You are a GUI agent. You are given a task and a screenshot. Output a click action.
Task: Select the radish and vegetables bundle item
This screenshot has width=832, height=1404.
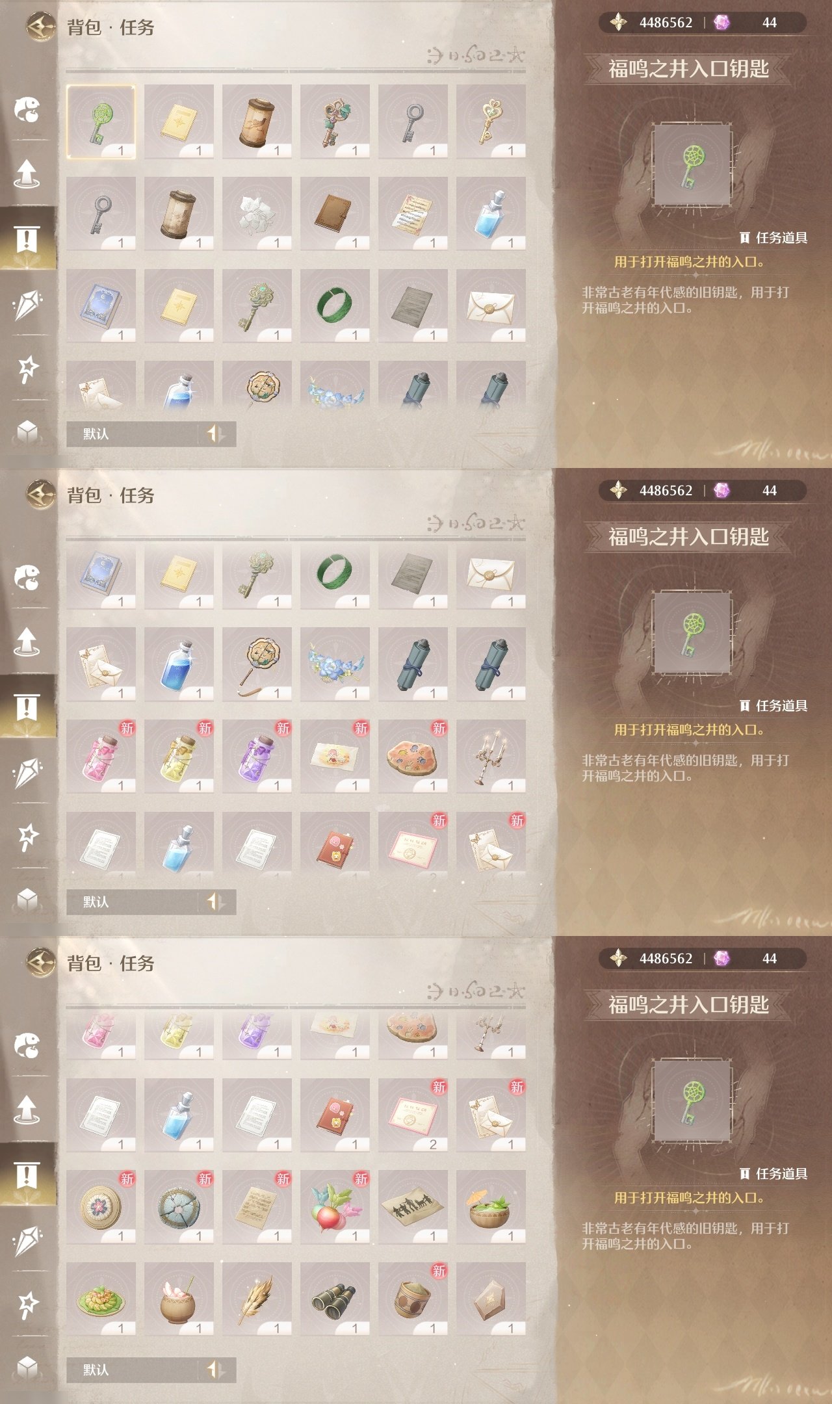click(x=335, y=1207)
